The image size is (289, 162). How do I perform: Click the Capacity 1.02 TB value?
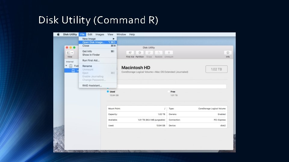161,114
